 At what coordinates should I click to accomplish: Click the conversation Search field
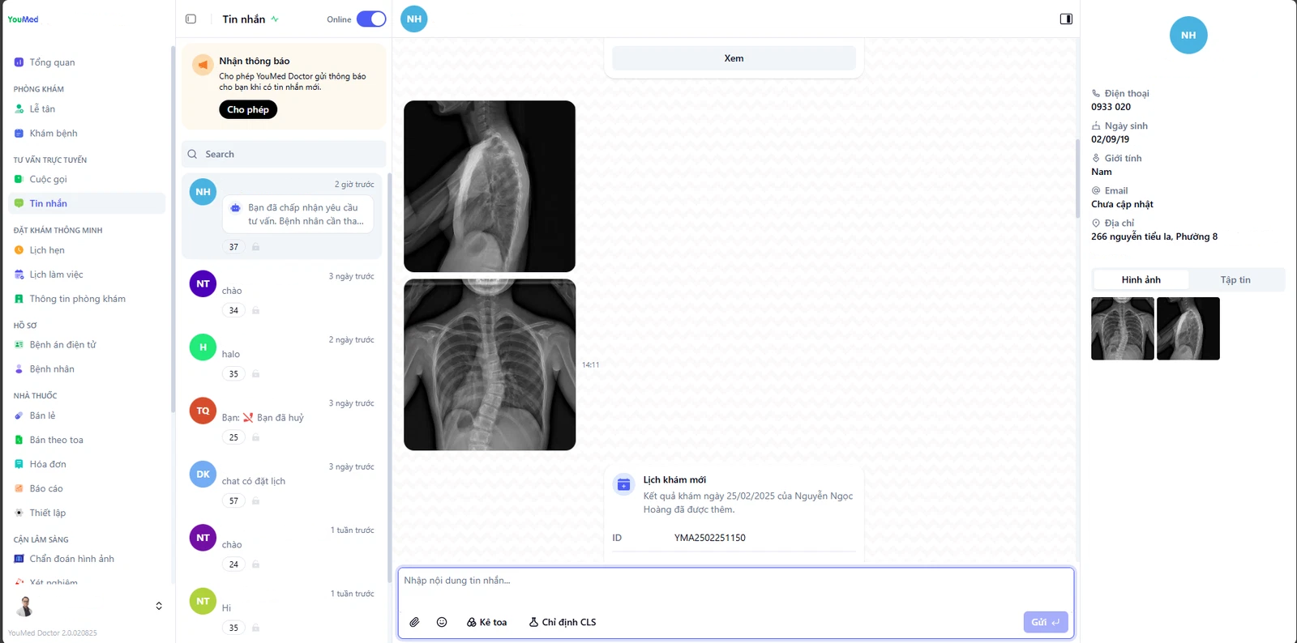click(284, 154)
